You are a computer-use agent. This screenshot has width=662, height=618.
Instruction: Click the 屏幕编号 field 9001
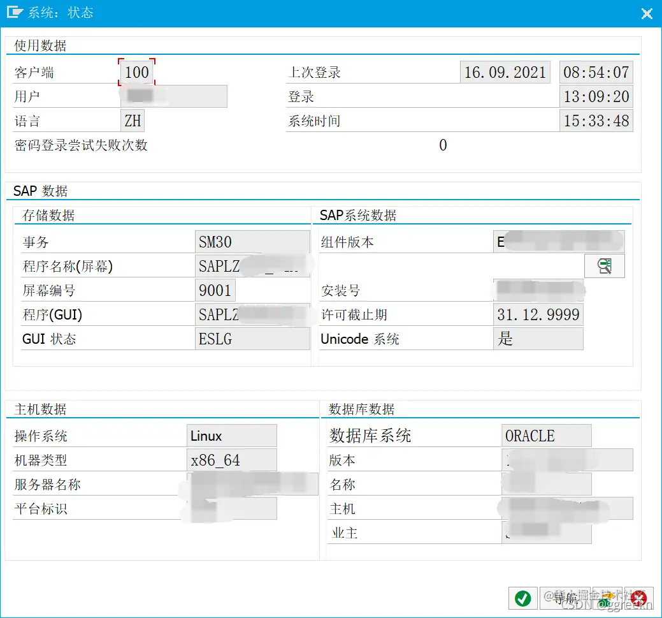click(215, 290)
